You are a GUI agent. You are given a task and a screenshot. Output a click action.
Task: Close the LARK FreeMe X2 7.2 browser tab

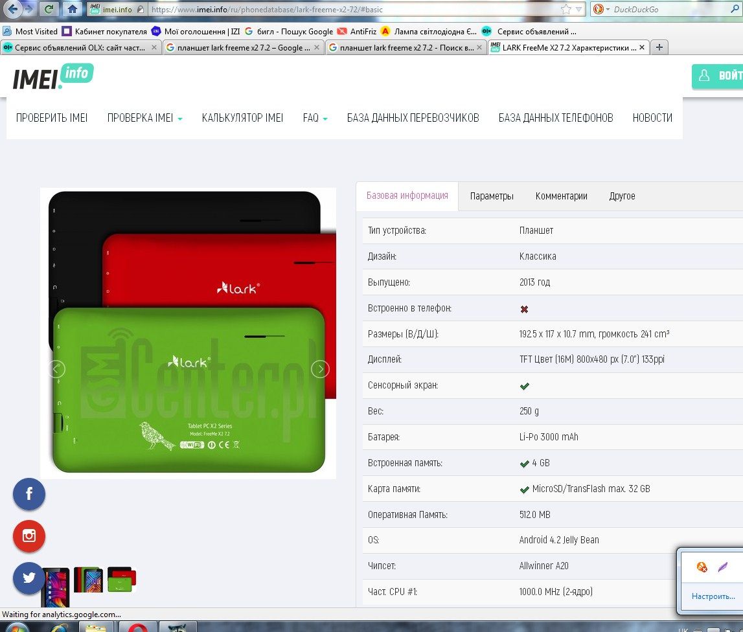[x=641, y=47]
